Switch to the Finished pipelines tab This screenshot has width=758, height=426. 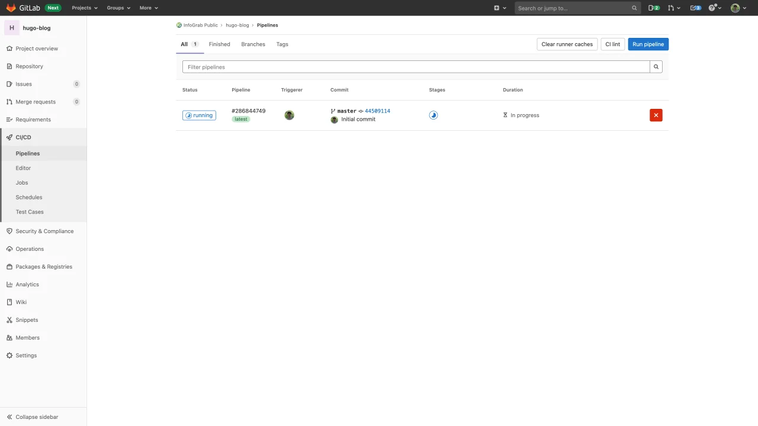219,44
